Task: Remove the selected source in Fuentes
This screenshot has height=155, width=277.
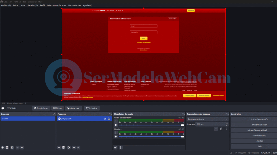Action: point(63,147)
